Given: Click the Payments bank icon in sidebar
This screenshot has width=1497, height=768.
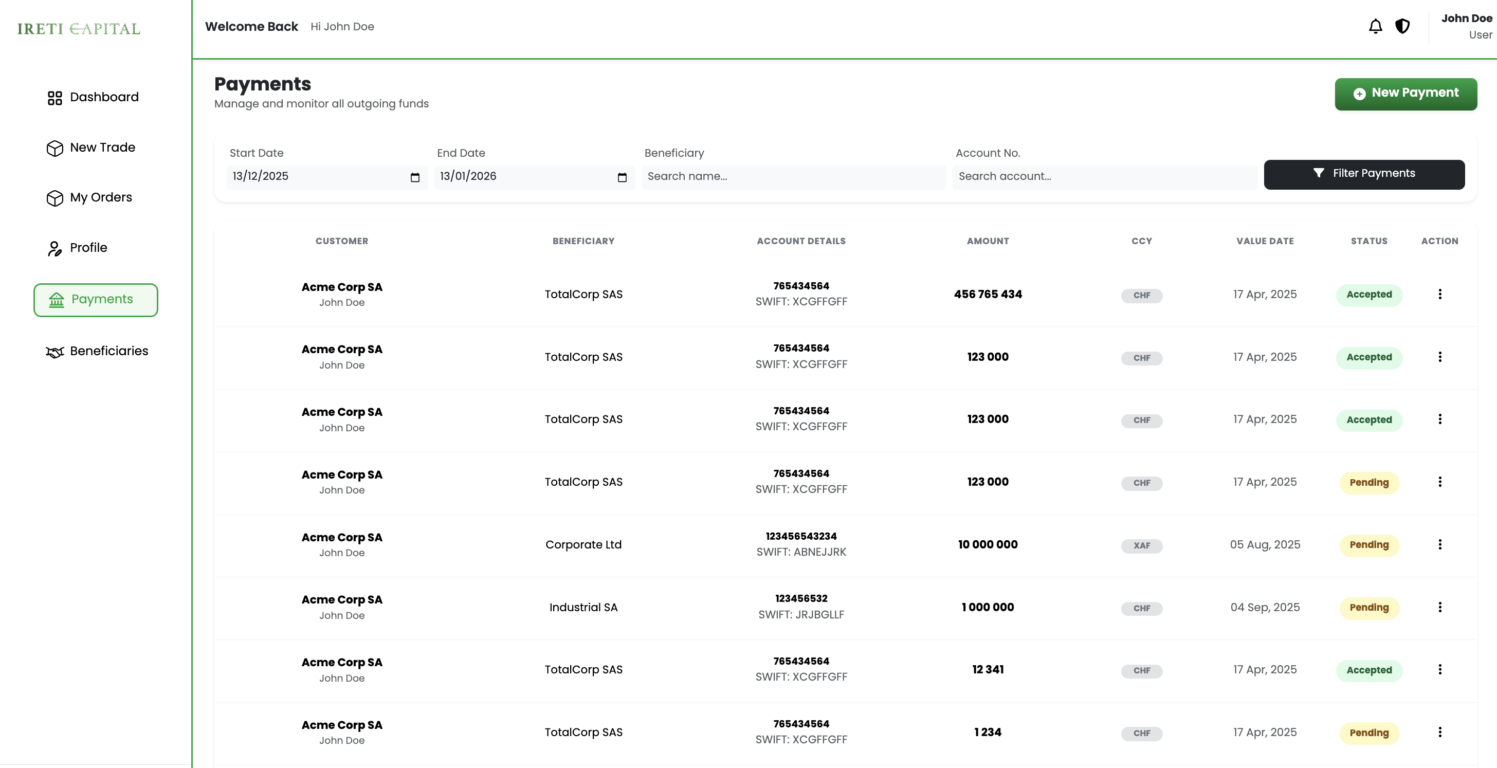Looking at the screenshot, I should (57, 300).
